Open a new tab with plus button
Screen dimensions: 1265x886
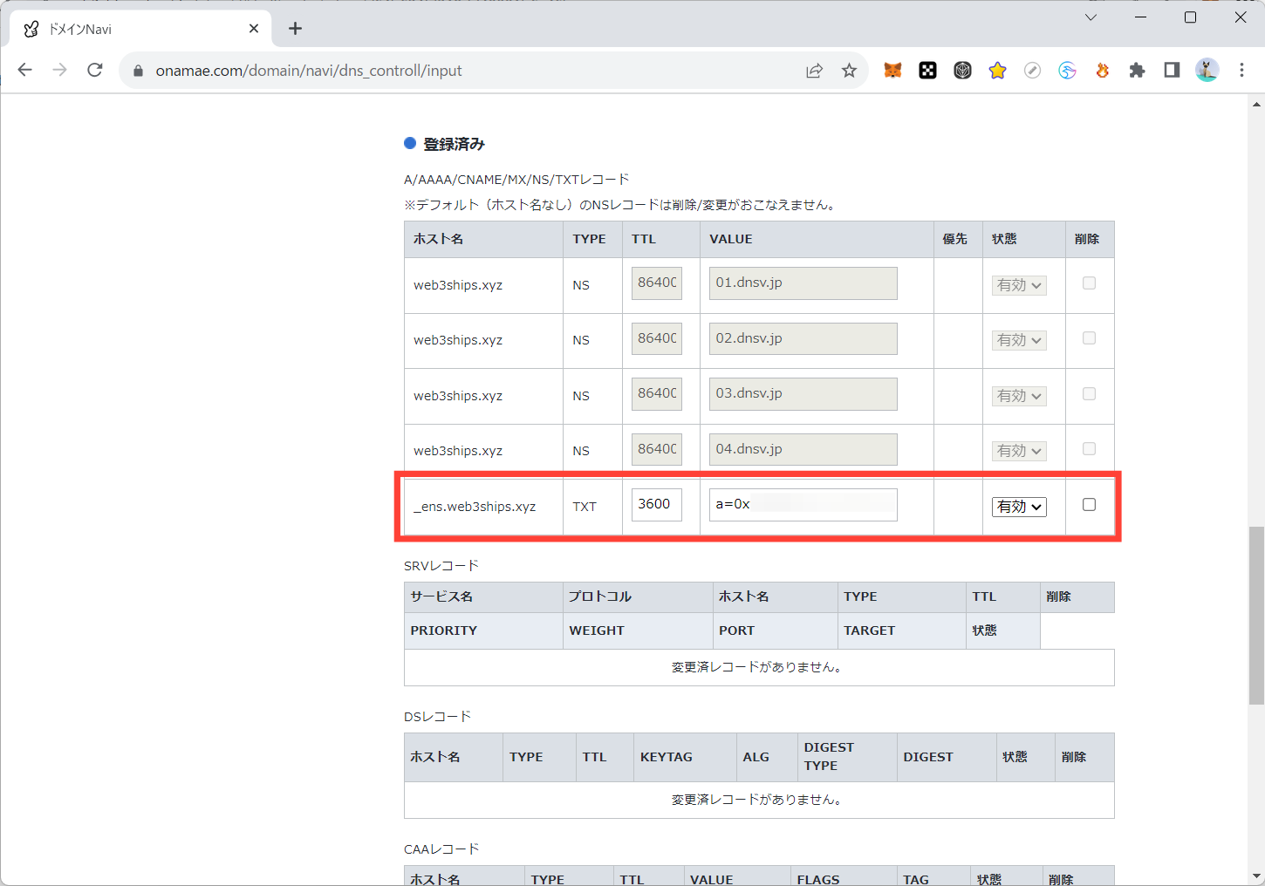(x=296, y=29)
